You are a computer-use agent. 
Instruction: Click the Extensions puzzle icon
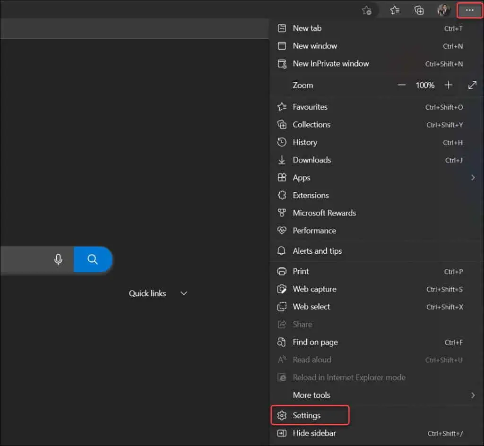click(x=282, y=195)
